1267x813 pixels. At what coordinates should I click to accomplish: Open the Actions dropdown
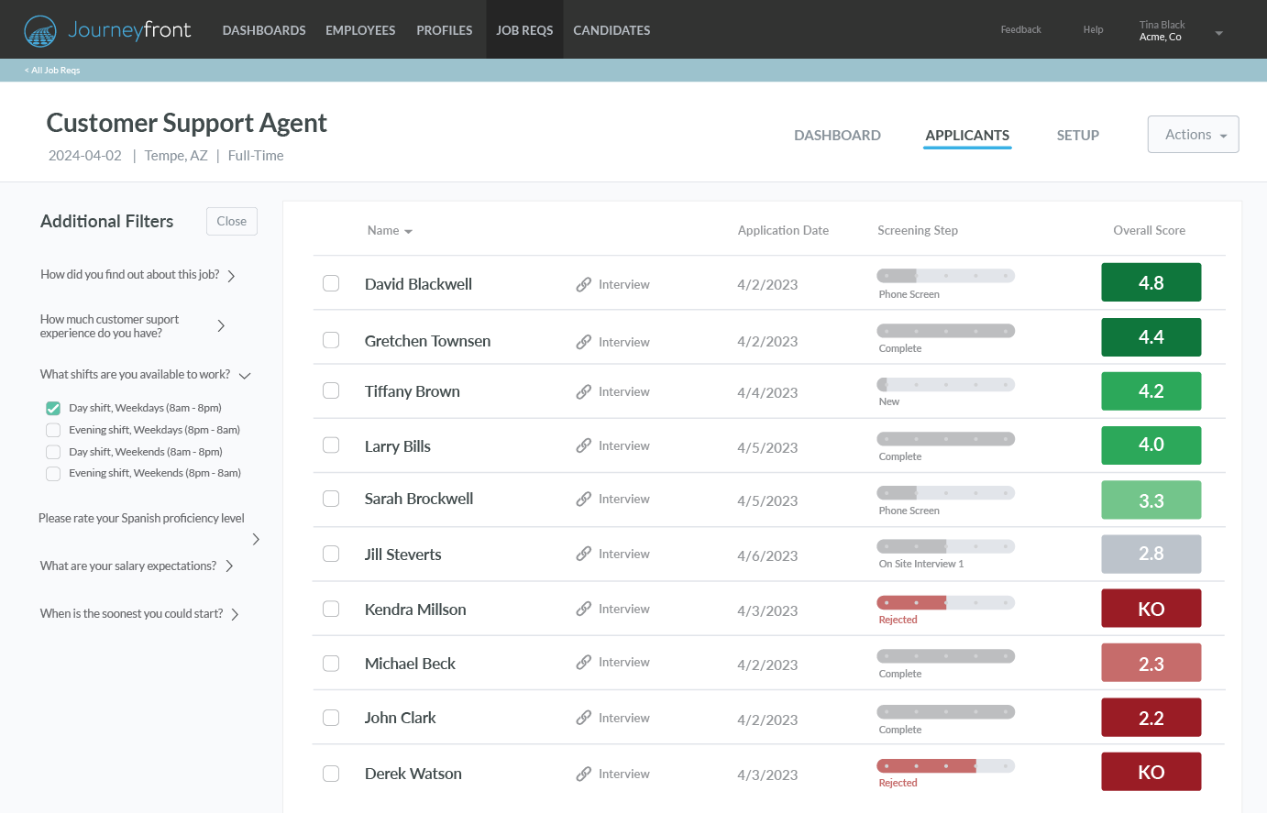[x=1192, y=134]
